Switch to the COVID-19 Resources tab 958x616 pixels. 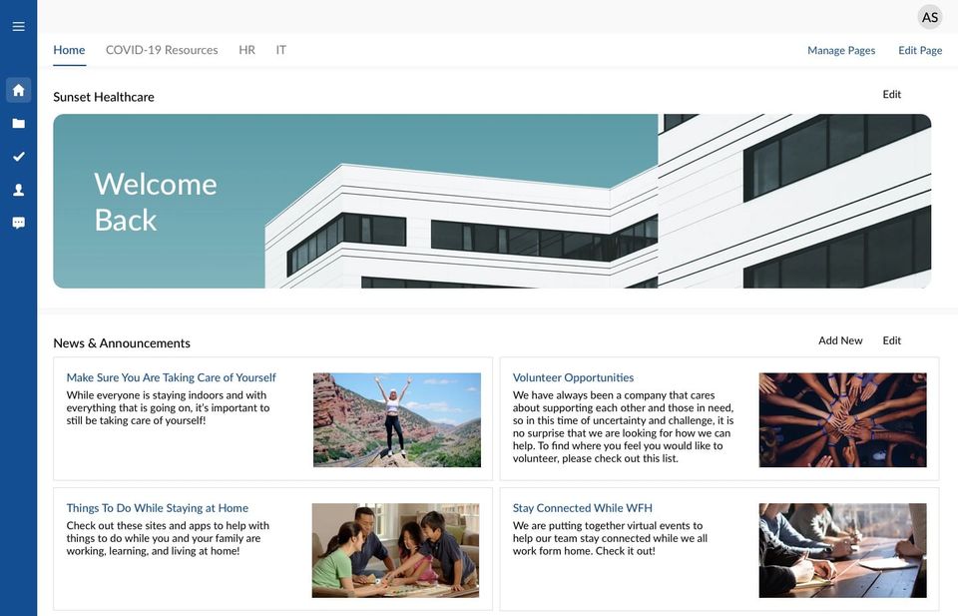[162, 50]
